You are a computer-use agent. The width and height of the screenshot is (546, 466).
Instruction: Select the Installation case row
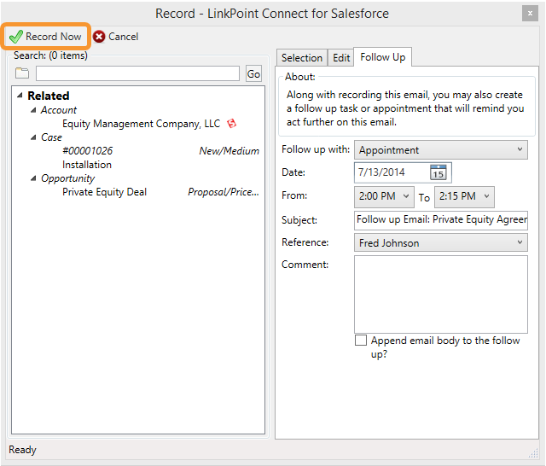pyautogui.click(x=87, y=165)
